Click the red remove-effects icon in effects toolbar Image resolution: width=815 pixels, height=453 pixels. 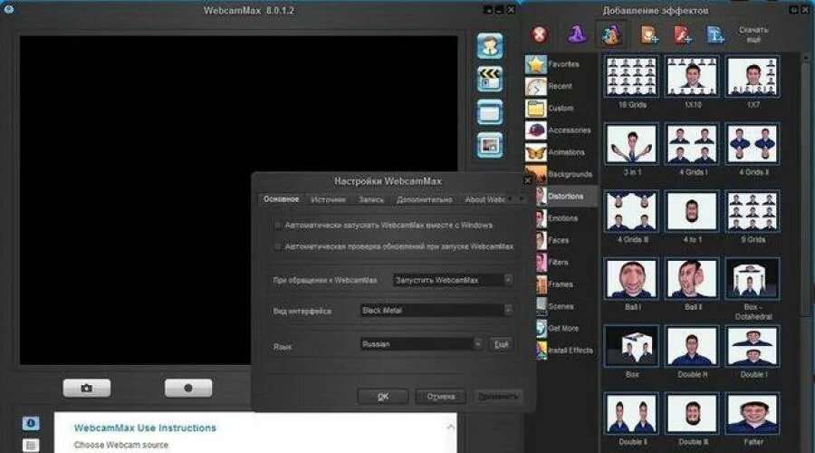click(x=540, y=34)
